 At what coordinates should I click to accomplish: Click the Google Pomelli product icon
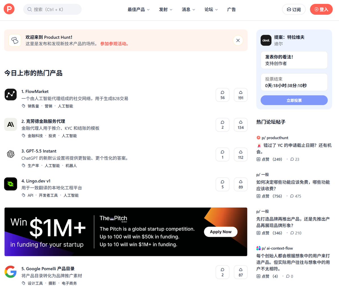point(10,272)
